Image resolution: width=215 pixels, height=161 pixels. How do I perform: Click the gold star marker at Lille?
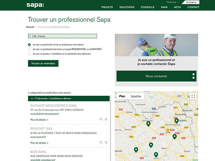[168, 130]
